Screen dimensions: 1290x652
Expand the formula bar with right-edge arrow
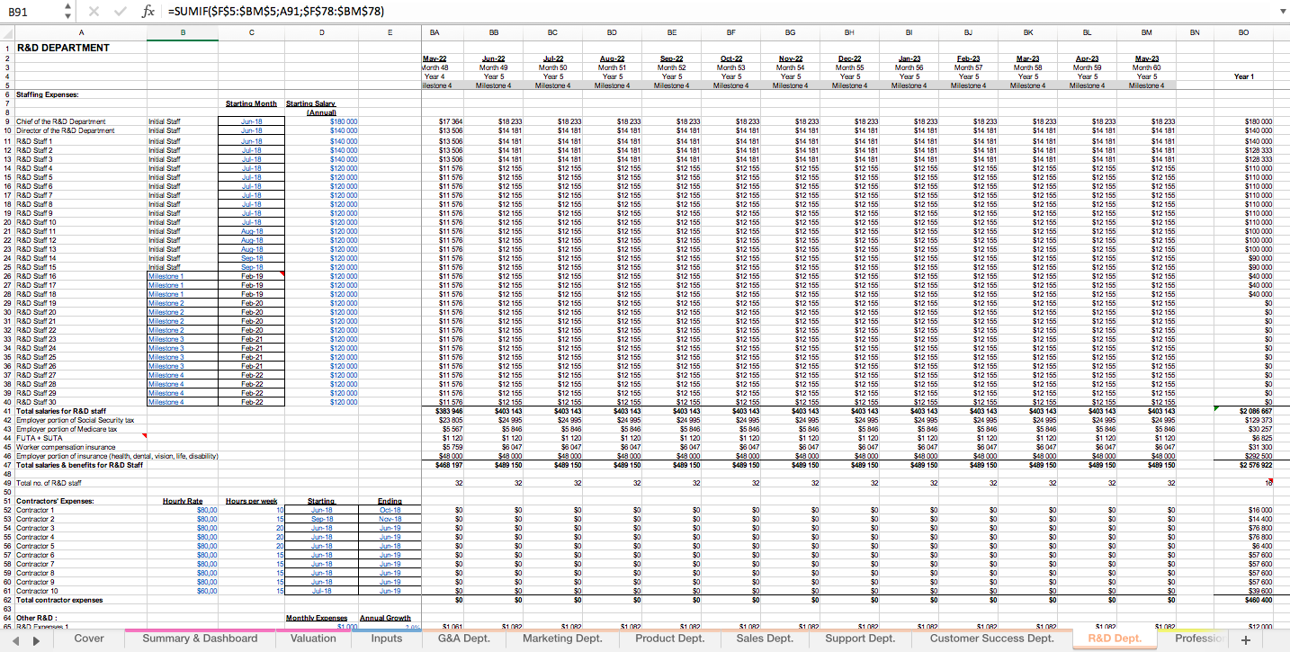tap(1283, 11)
